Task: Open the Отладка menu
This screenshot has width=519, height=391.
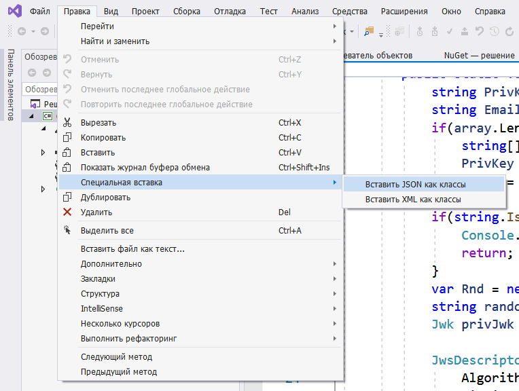Action: [230, 12]
